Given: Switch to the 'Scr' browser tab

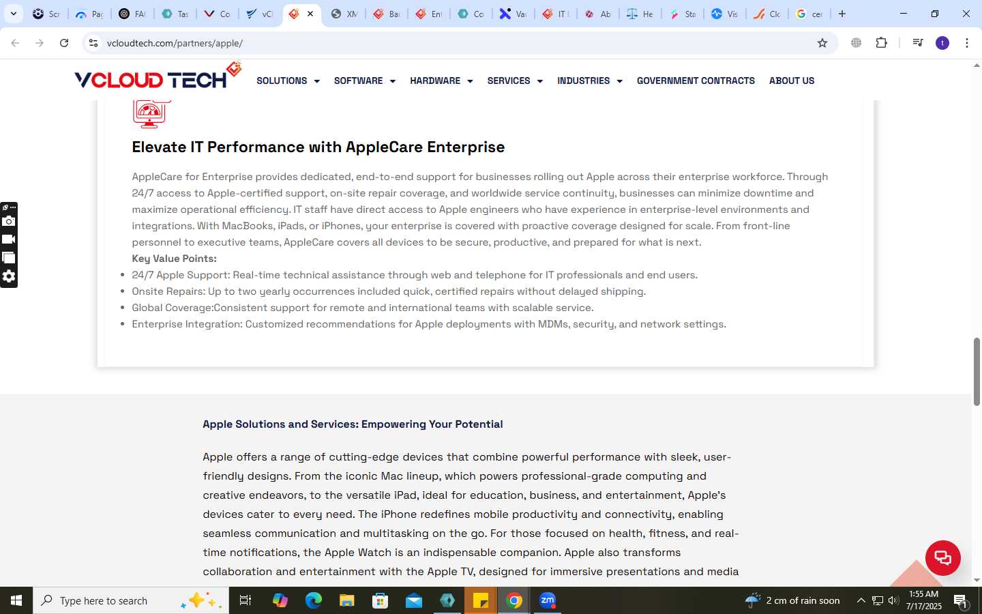Looking at the screenshot, I should [47, 14].
